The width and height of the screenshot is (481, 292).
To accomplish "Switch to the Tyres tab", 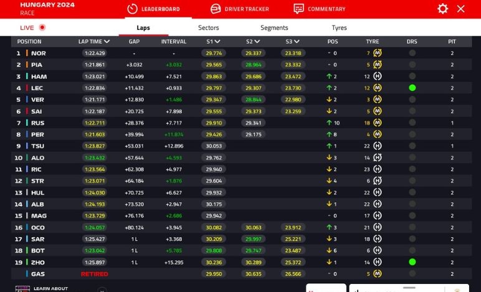I will (x=339, y=27).
